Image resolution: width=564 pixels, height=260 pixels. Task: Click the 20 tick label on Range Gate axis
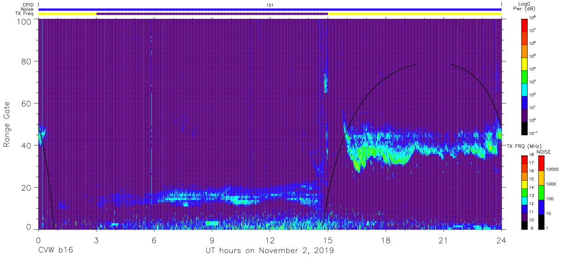point(27,187)
